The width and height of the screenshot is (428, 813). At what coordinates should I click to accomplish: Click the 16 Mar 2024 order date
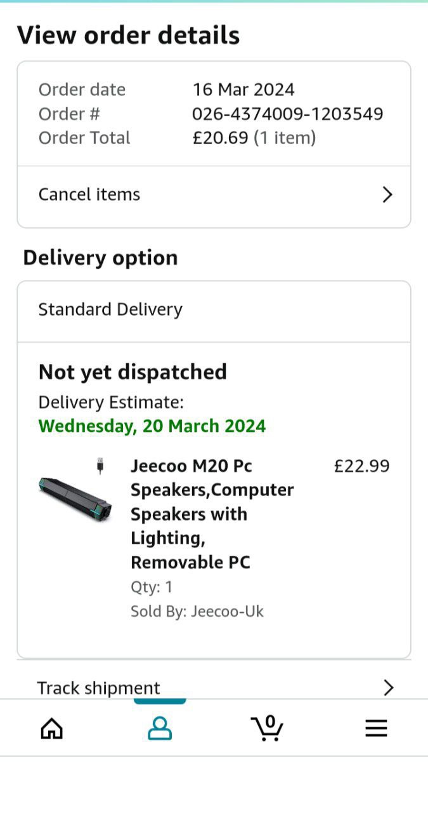[x=243, y=90]
